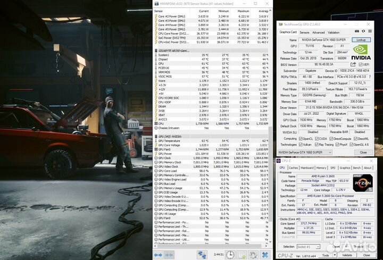Click Lookup button in GPU-Z
This screenshot has width=383, height=260.
(x=361, y=39)
